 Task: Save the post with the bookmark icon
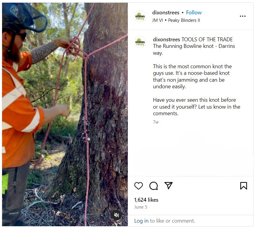tap(244, 186)
